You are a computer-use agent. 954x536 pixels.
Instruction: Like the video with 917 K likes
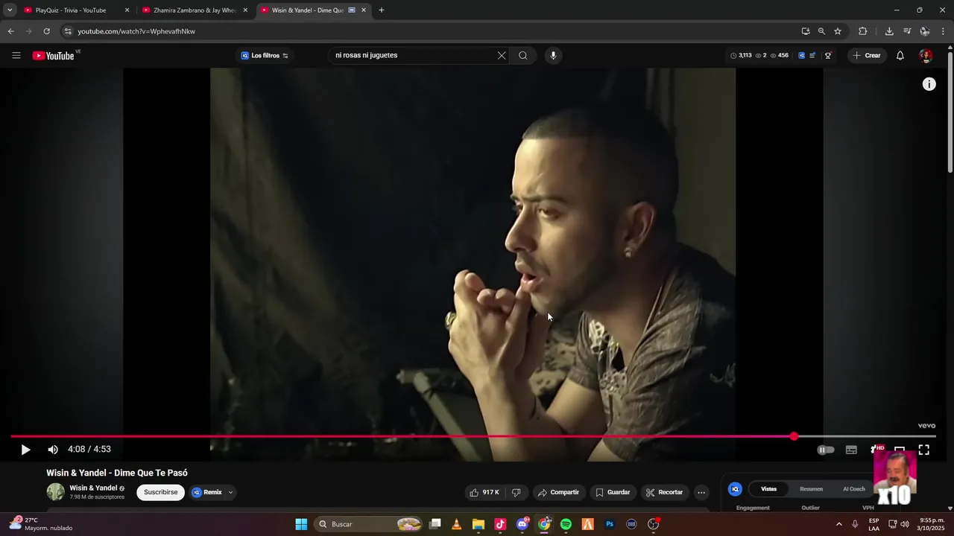(484, 492)
